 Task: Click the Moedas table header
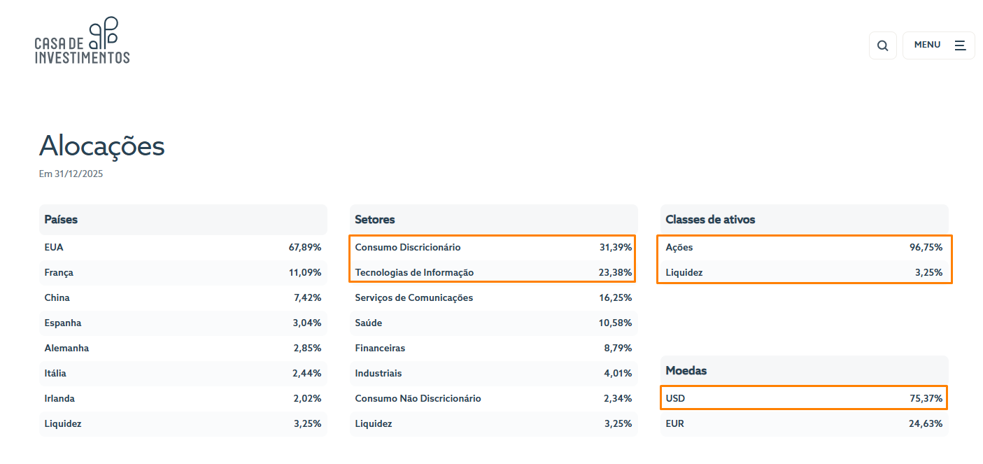click(805, 371)
